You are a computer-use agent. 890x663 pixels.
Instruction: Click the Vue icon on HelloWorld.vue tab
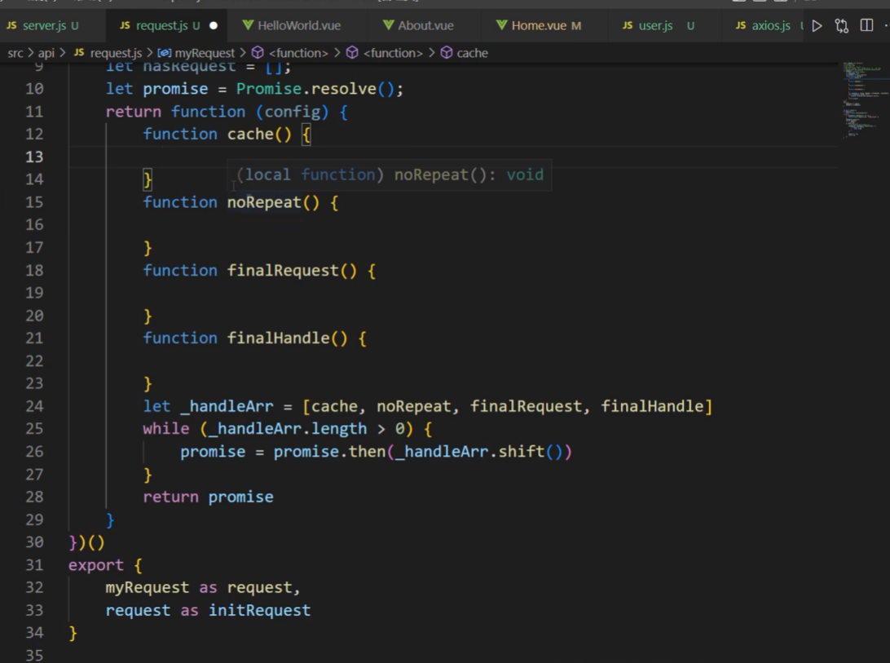coord(248,25)
